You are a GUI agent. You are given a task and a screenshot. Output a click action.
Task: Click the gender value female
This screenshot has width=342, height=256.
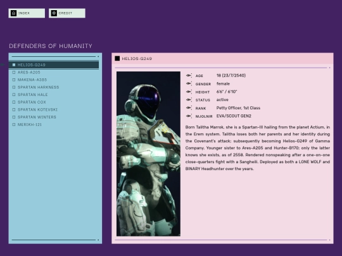[x=223, y=83]
